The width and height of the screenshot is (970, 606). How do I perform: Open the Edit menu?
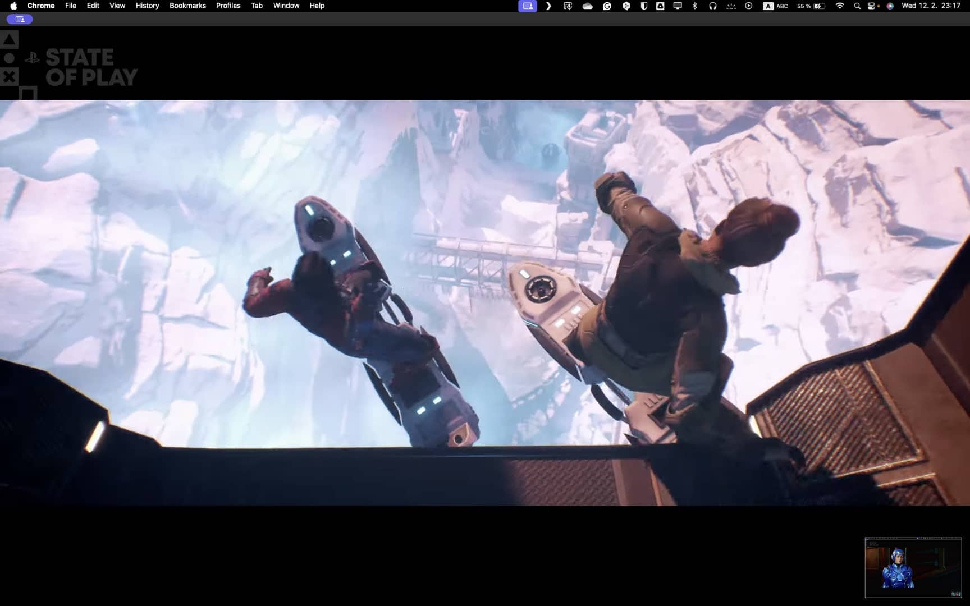(x=93, y=6)
